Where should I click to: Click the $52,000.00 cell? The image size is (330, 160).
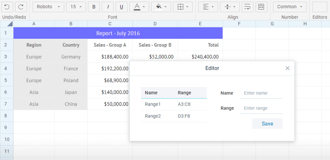point(155,56)
